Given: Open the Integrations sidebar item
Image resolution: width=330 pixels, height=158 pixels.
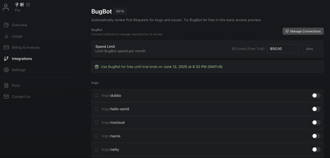Looking at the screenshot, I should (x=22, y=59).
